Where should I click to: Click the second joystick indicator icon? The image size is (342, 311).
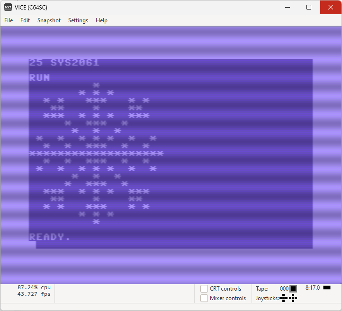pyautogui.click(x=293, y=298)
